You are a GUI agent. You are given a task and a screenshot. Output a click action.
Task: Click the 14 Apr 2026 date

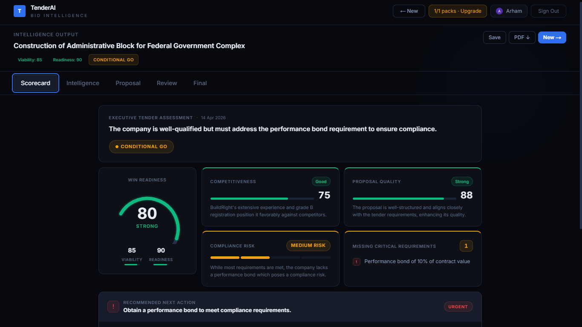pyautogui.click(x=213, y=118)
